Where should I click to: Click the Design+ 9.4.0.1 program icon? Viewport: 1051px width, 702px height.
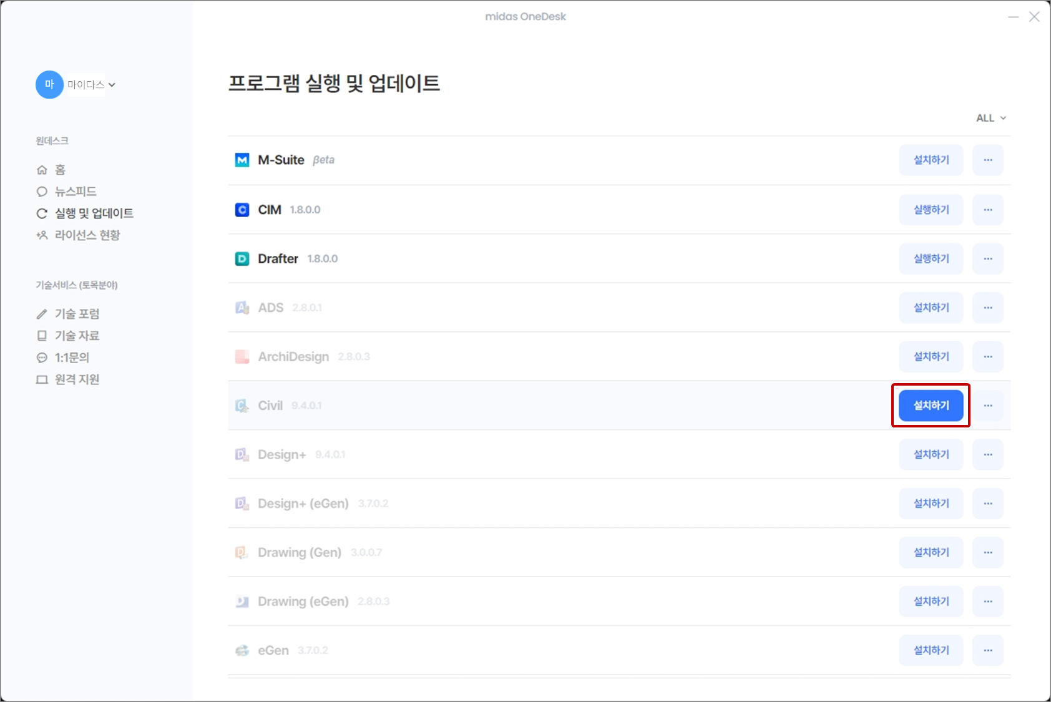(x=242, y=454)
